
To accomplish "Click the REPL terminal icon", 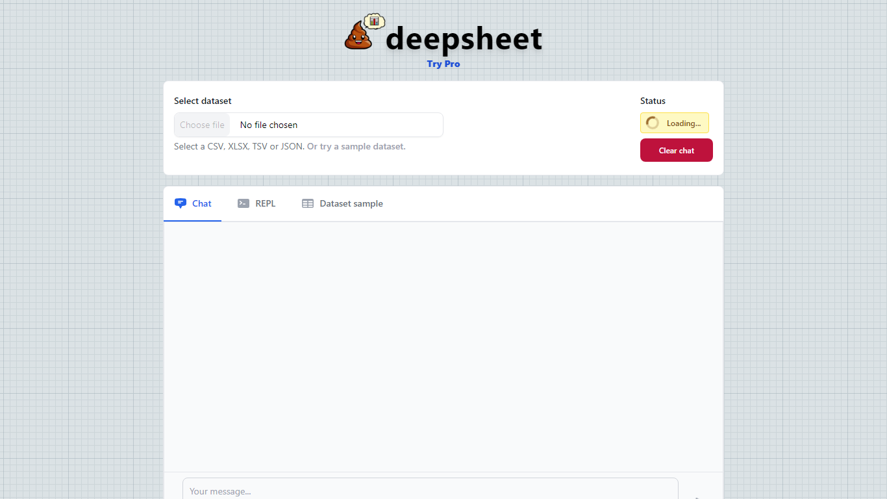I will tap(244, 203).
